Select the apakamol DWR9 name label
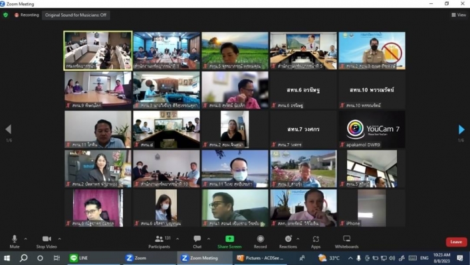 tap(363, 144)
